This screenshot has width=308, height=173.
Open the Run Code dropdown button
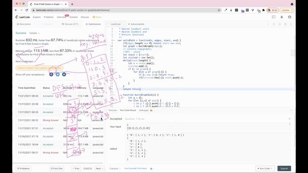(x=265, y=169)
